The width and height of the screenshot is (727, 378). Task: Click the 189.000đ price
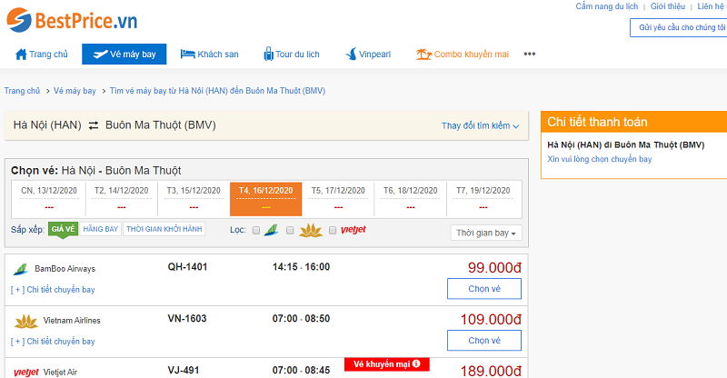[491, 371]
